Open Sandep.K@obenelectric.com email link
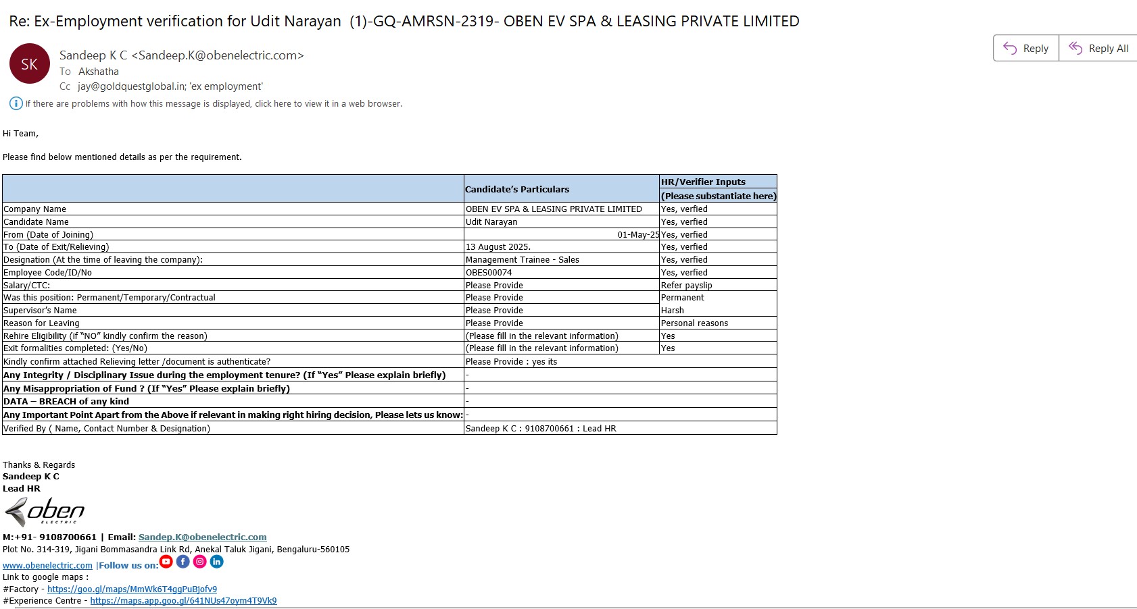The width and height of the screenshot is (1137, 609). point(203,537)
